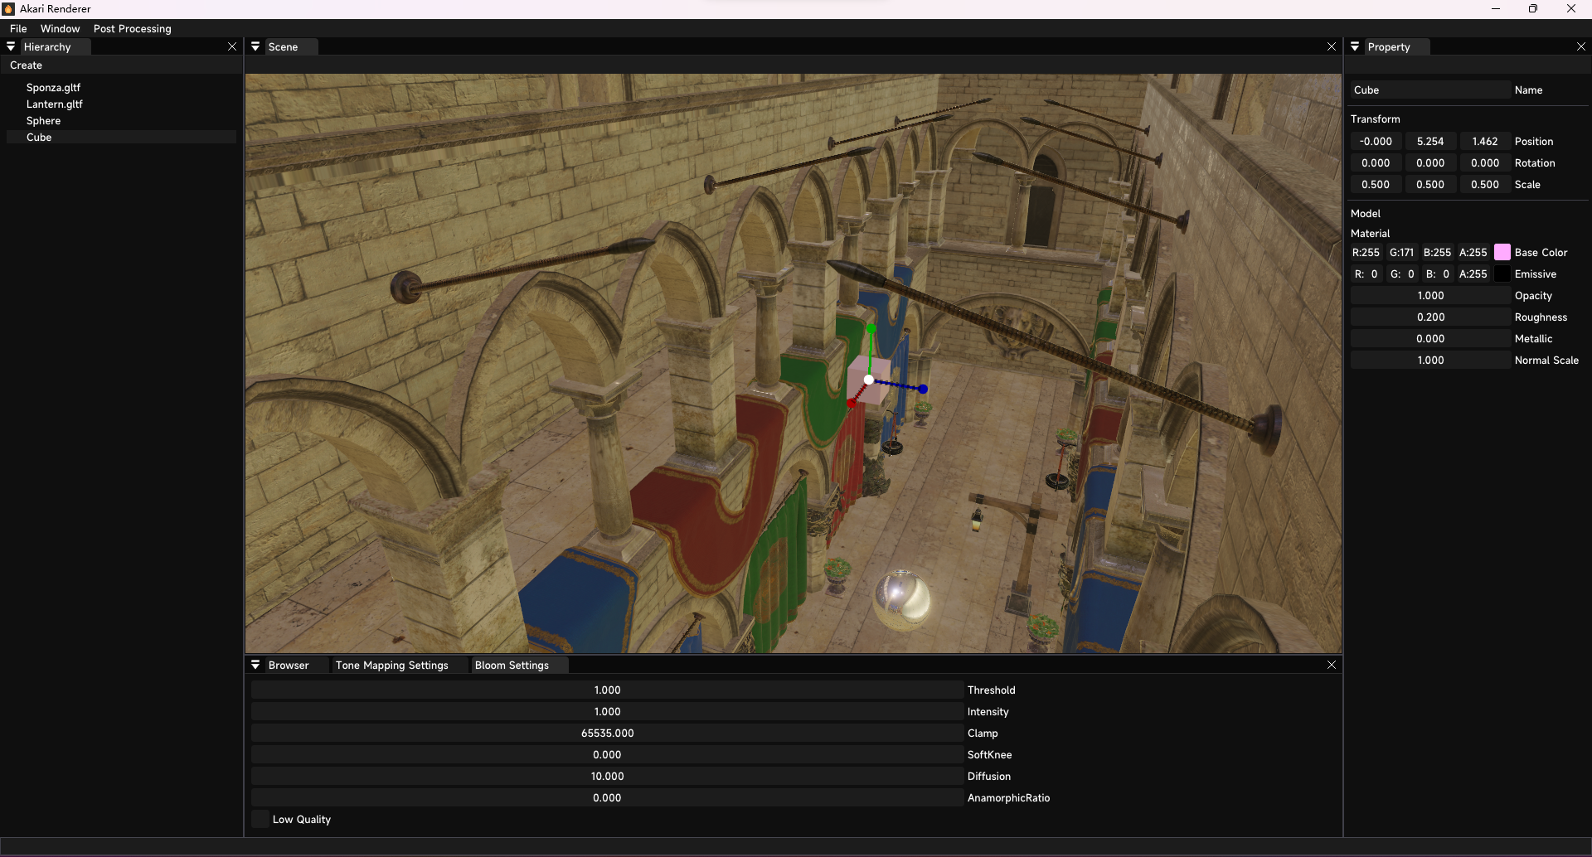1592x857 pixels.
Task: Click the bloom Threshold slider
Action: pos(607,690)
